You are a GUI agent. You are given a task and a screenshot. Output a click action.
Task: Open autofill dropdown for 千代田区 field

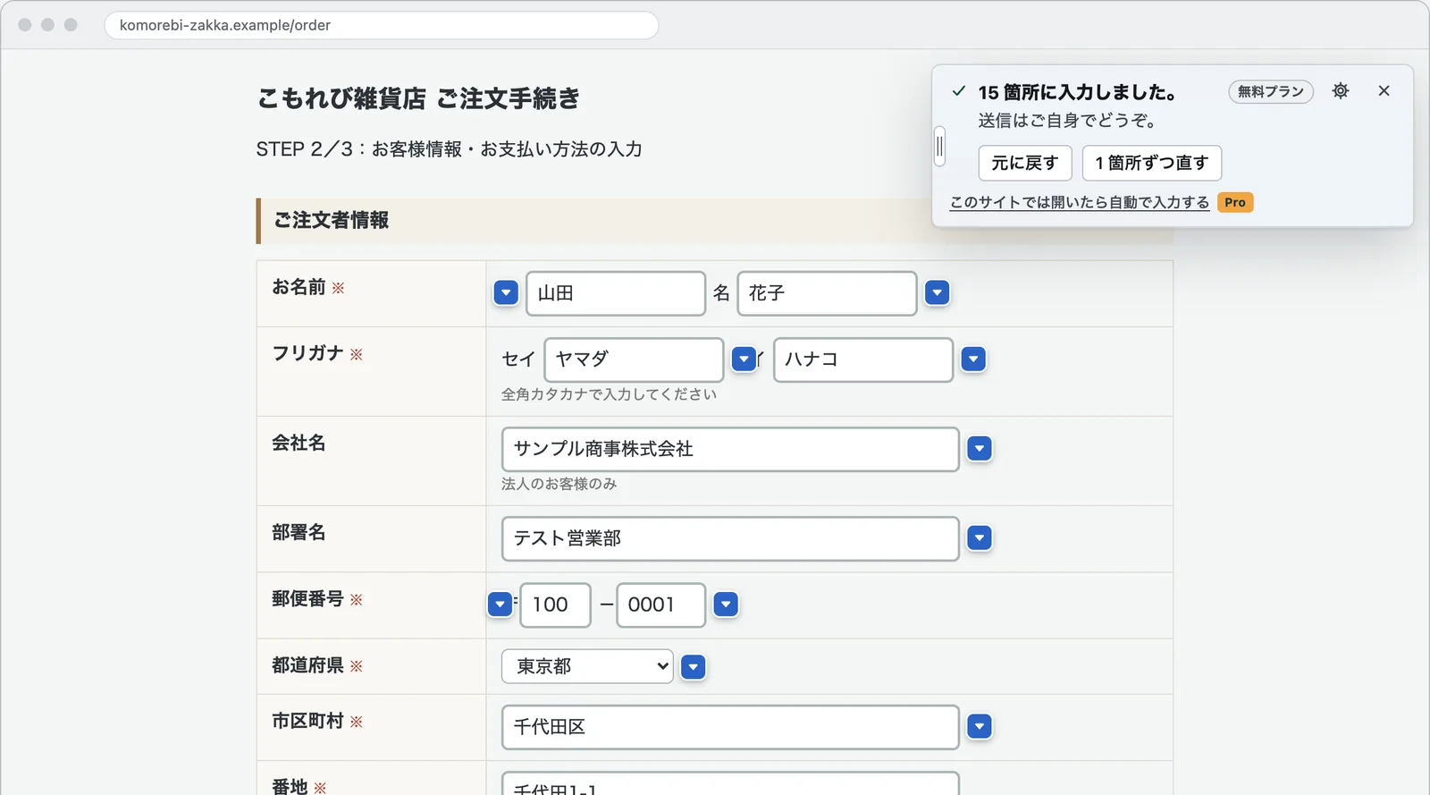point(980,727)
